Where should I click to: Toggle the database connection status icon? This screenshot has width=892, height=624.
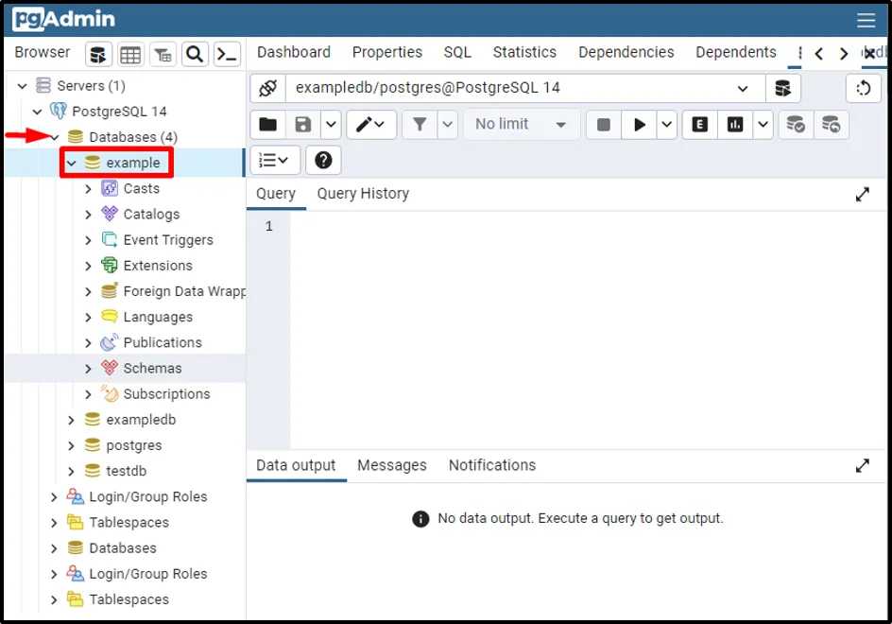pos(267,88)
